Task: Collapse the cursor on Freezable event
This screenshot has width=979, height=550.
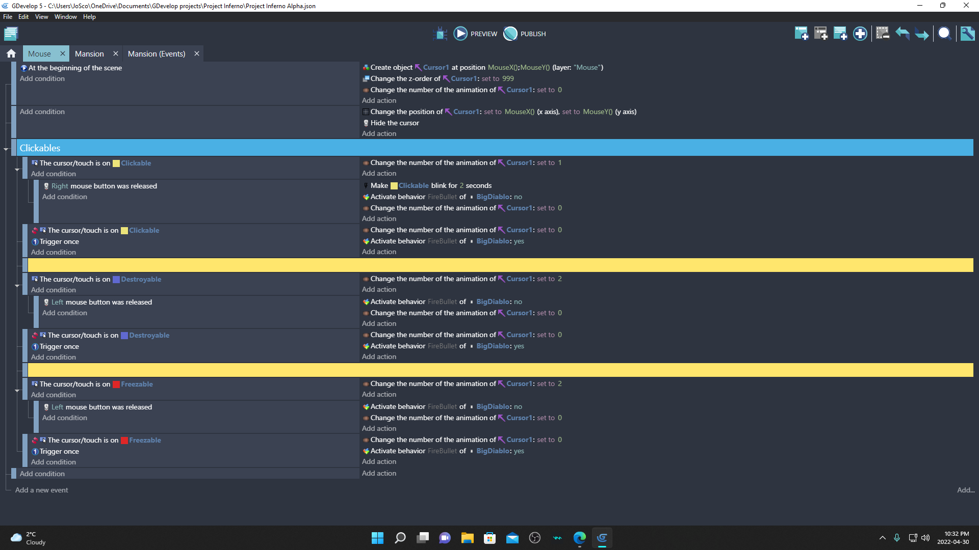Action: [17, 391]
